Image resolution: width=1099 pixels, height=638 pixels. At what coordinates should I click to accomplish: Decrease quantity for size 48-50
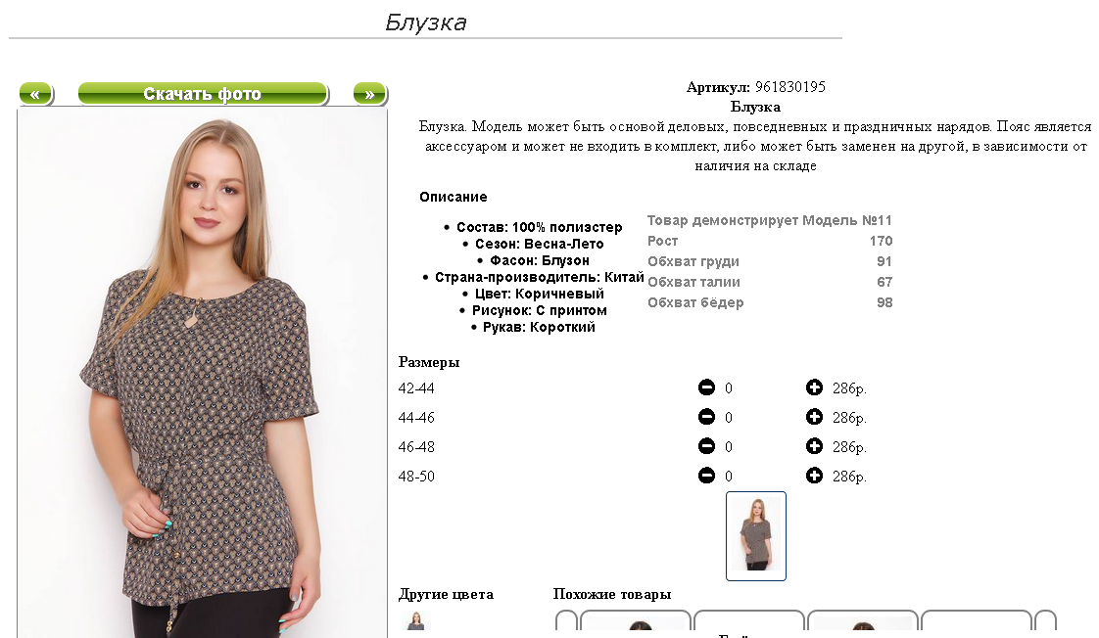point(706,476)
